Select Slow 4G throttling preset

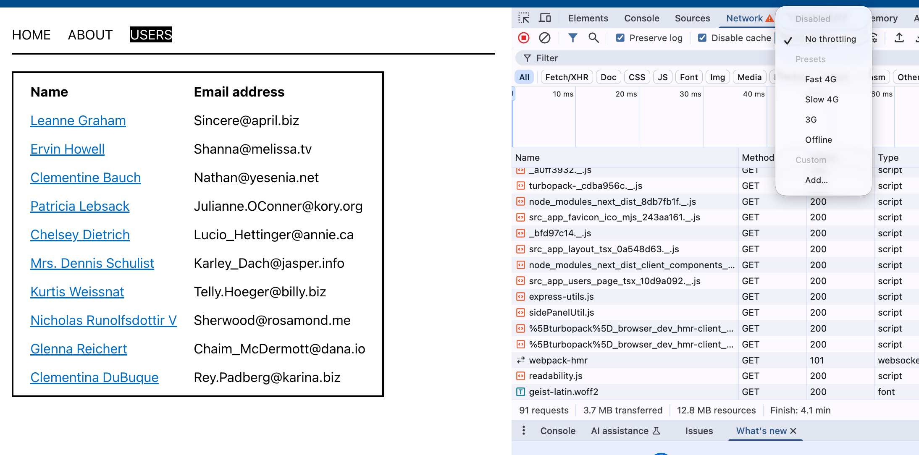pos(822,99)
